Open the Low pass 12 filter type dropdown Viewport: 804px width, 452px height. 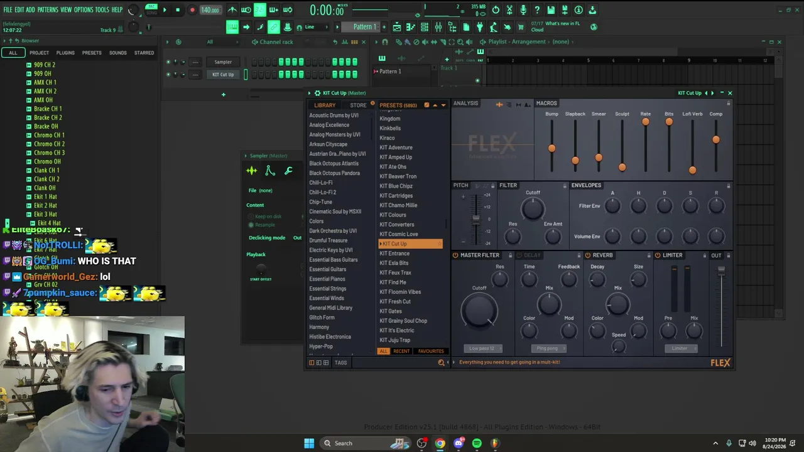(482, 348)
